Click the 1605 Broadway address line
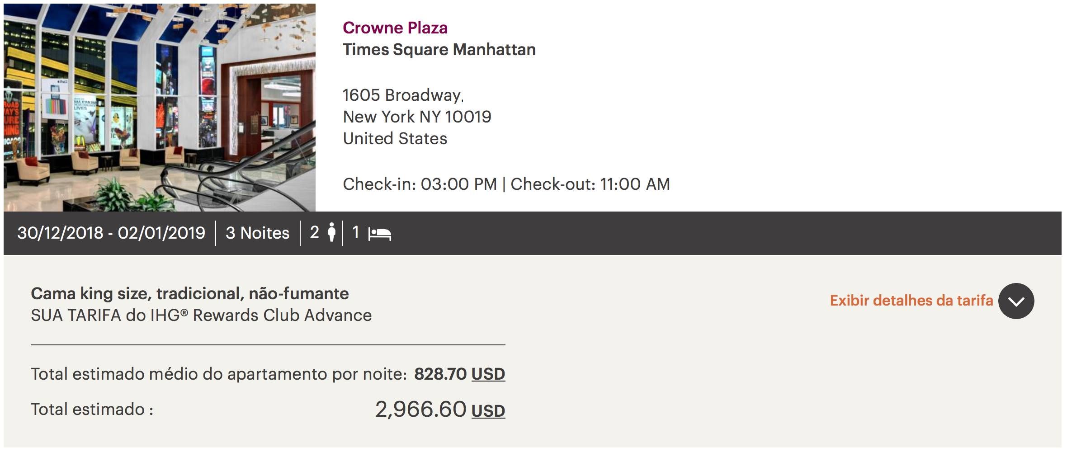This screenshot has width=1067, height=452. [x=403, y=95]
